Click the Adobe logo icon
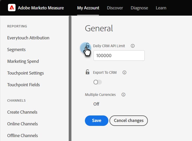 pyautogui.click(x=12, y=8)
